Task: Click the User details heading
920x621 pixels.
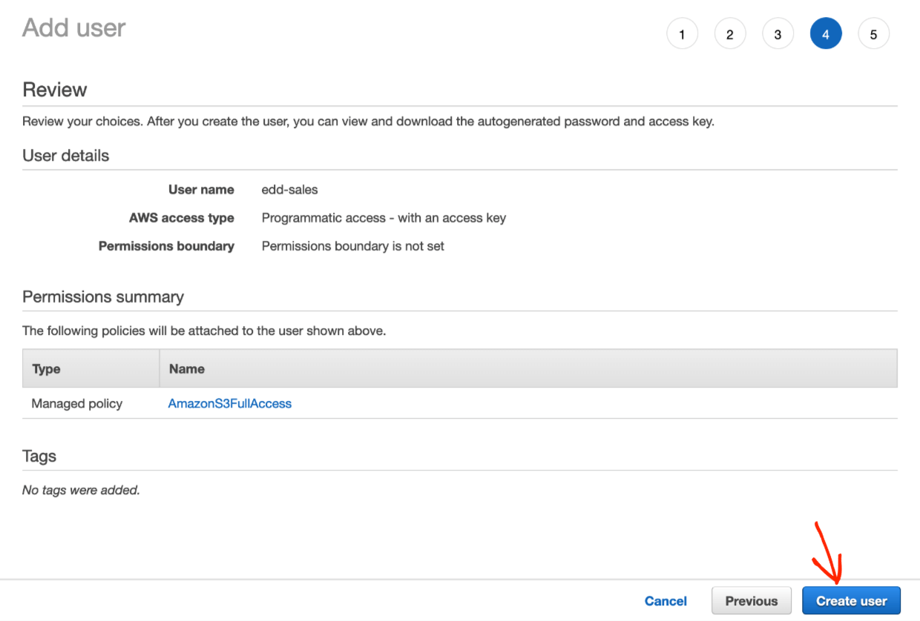Action: (x=66, y=156)
